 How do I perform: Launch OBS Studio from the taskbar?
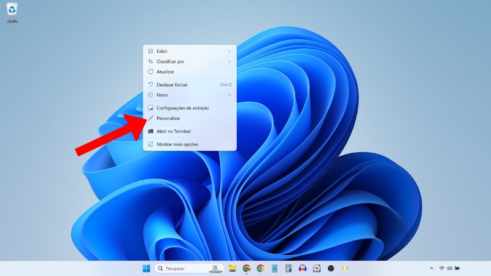[330, 268]
